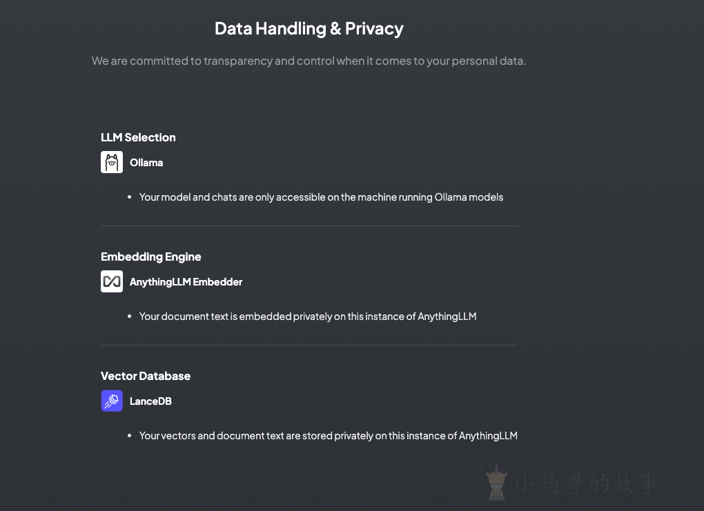Click the bullet before vector storage note

pyautogui.click(x=129, y=436)
